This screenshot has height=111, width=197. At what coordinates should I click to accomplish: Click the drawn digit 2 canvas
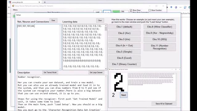[x=119, y=82]
